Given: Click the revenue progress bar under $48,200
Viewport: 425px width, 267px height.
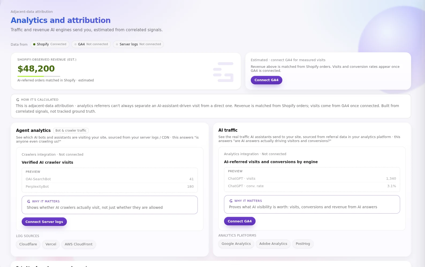Looking at the screenshot, I should pos(39,76).
